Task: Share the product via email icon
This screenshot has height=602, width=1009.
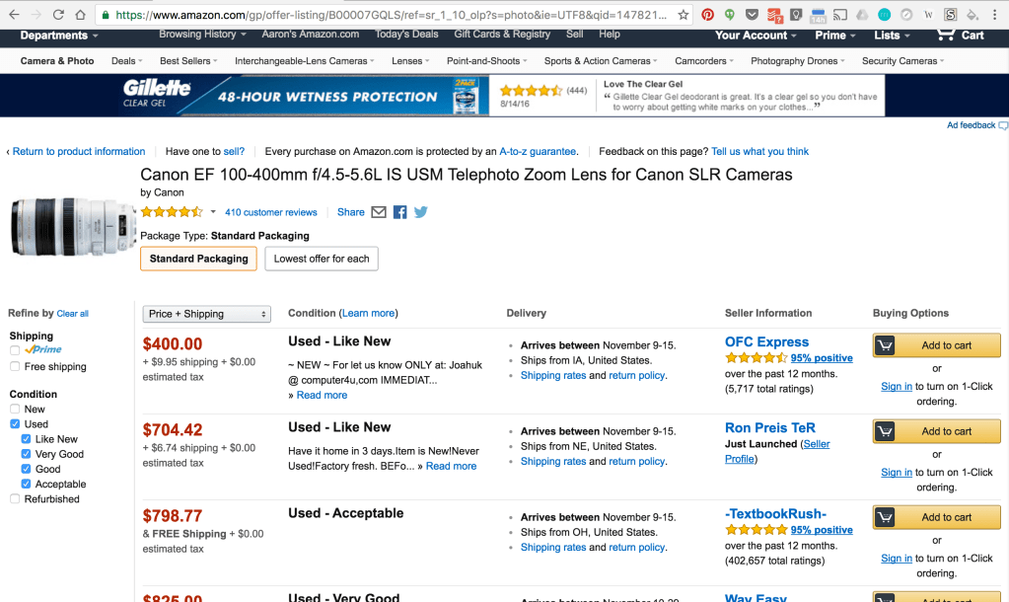Action: (x=379, y=212)
